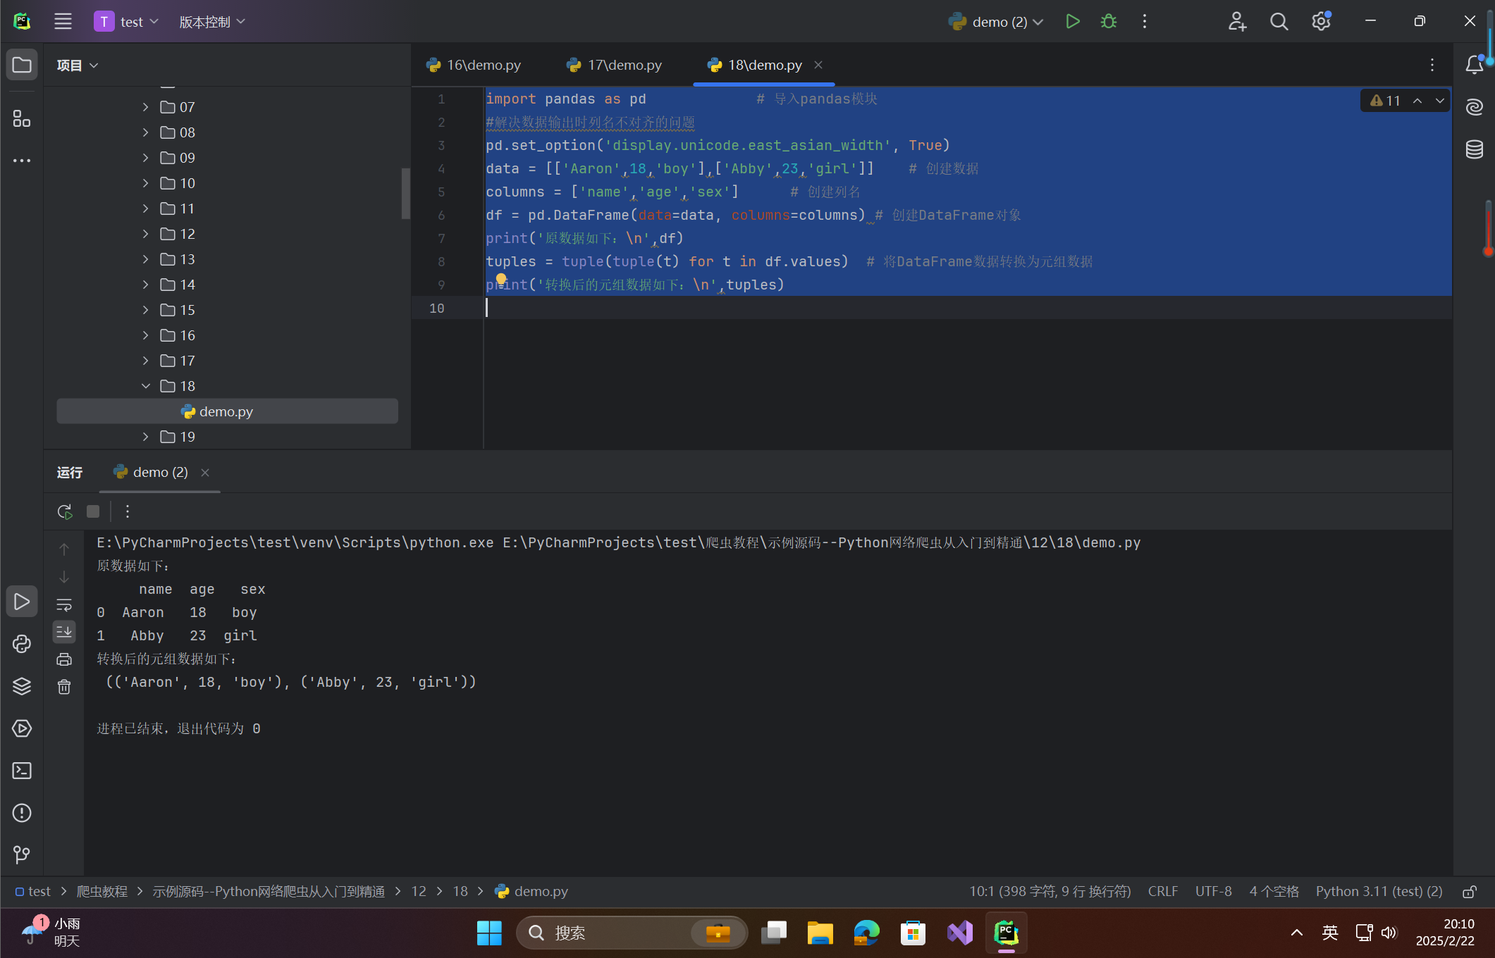Open the 版本控制 menu
The height and width of the screenshot is (958, 1495).
coord(211,22)
